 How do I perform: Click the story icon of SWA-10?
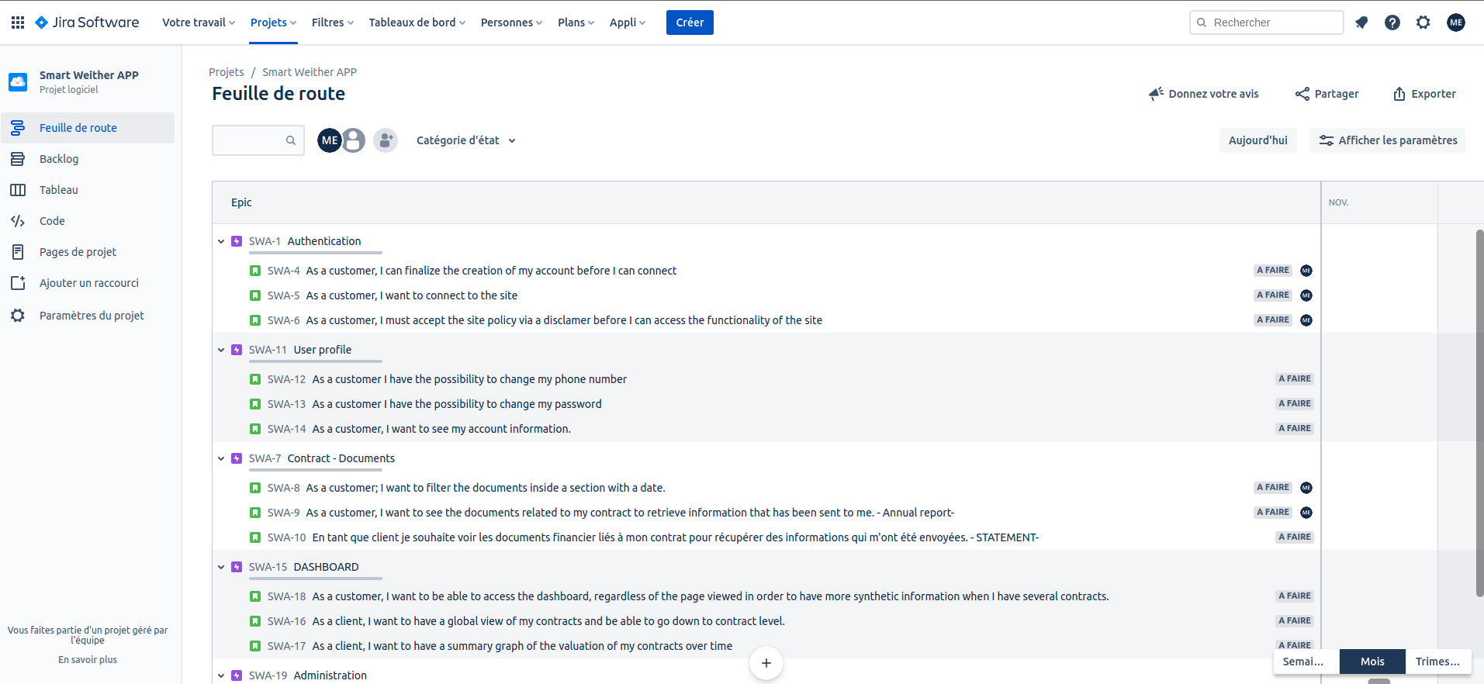coord(255,537)
